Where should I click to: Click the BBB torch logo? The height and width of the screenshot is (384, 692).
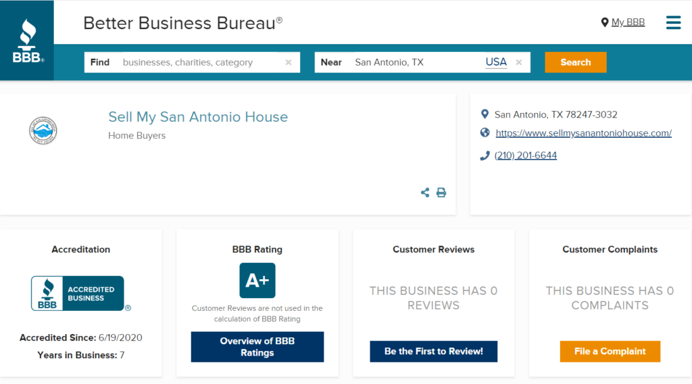tap(28, 41)
